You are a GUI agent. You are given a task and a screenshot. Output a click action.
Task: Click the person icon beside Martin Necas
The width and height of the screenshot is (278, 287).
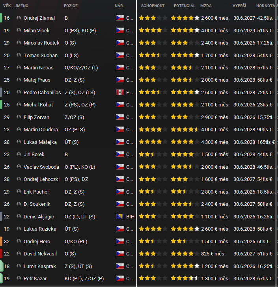coord(19,68)
